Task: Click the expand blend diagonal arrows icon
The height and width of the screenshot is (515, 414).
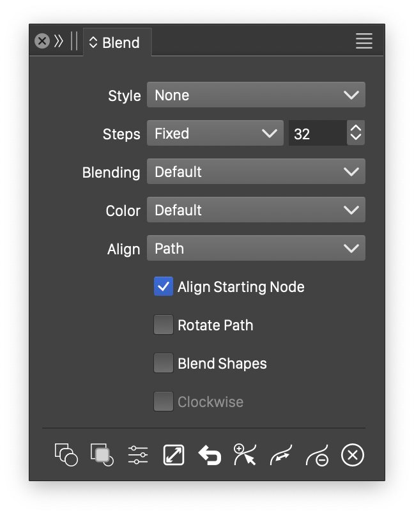Action: click(174, 455)
